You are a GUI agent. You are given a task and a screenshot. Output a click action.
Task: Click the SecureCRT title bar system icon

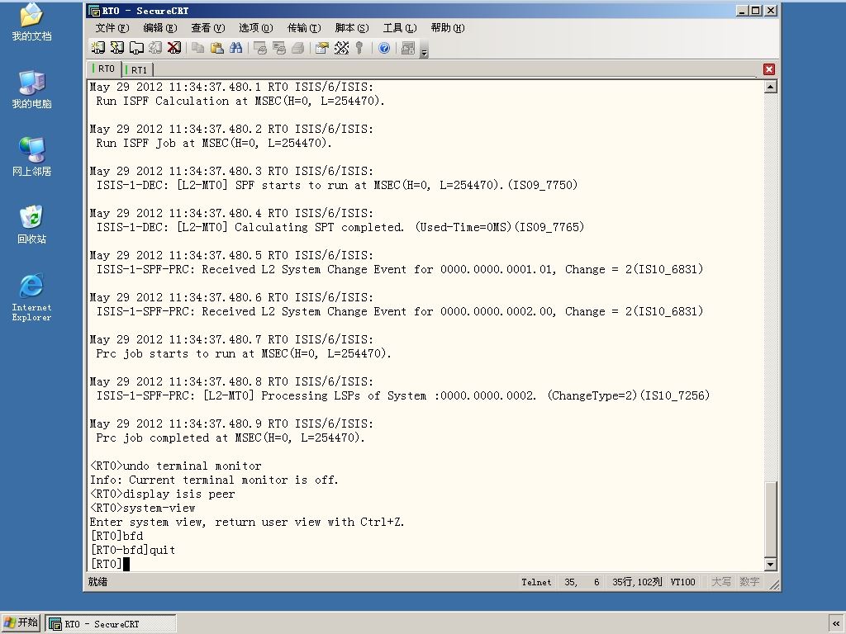(94, 10)
